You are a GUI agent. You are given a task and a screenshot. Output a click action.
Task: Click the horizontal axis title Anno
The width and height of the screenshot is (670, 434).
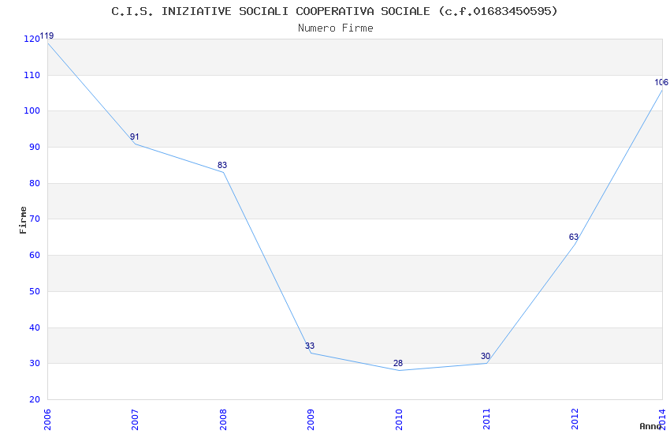(x=650, y=426)
